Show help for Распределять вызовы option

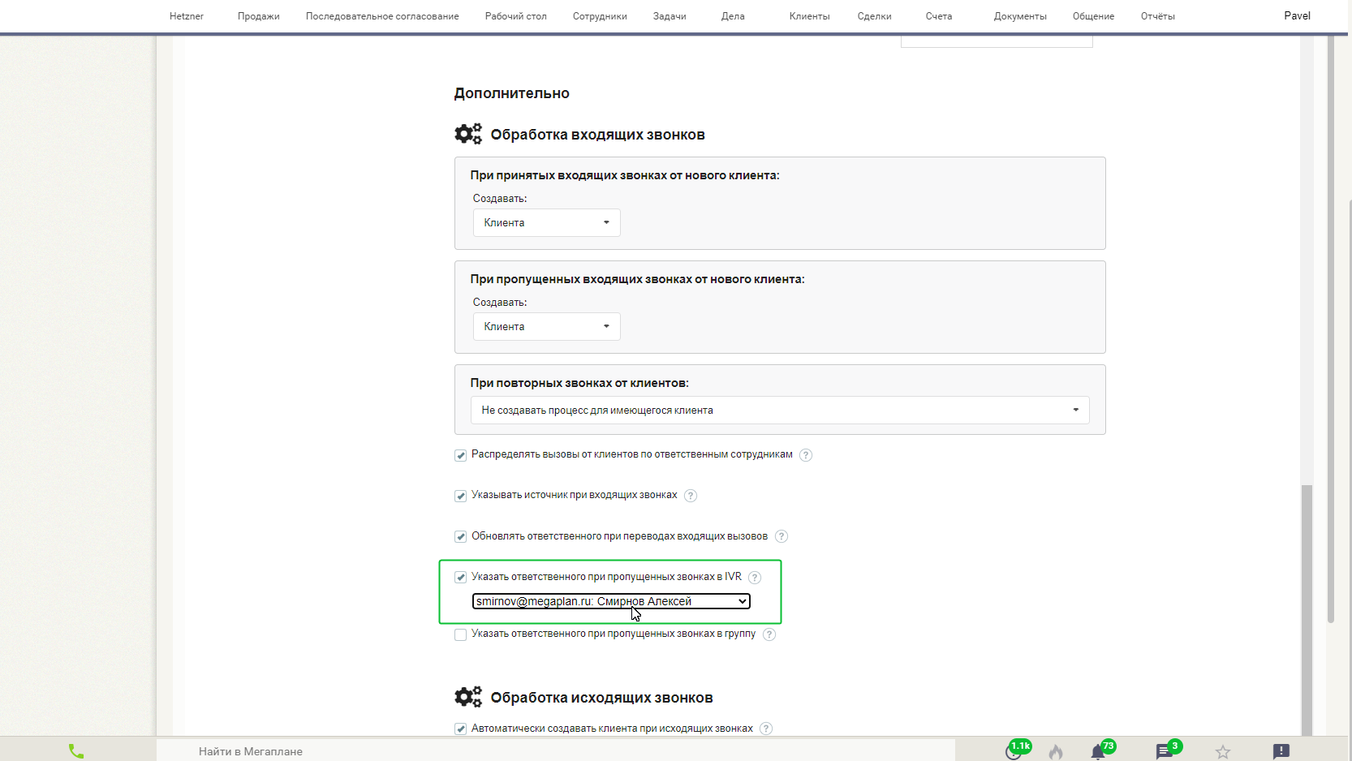[x=806, y=455]
